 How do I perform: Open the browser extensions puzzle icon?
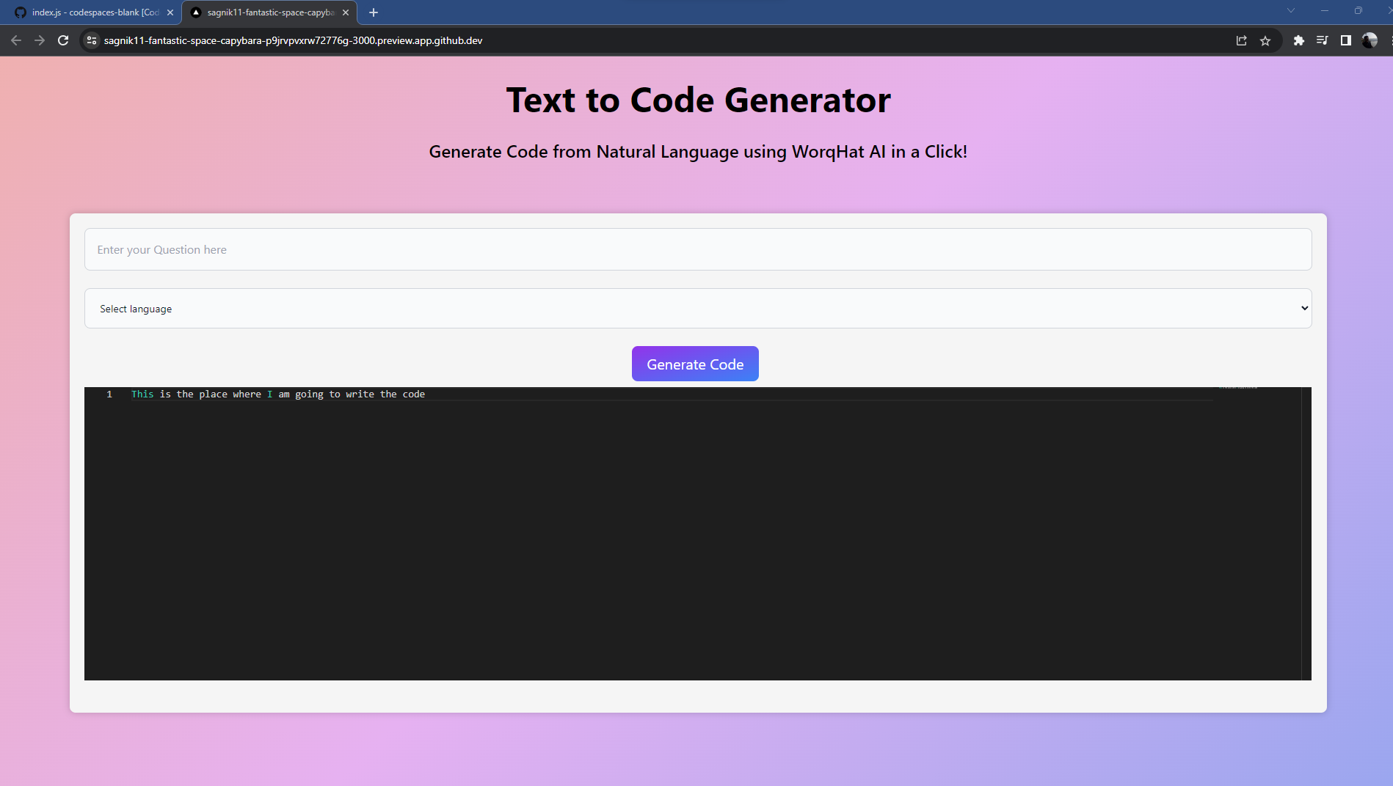click(x=1299, y=40)
